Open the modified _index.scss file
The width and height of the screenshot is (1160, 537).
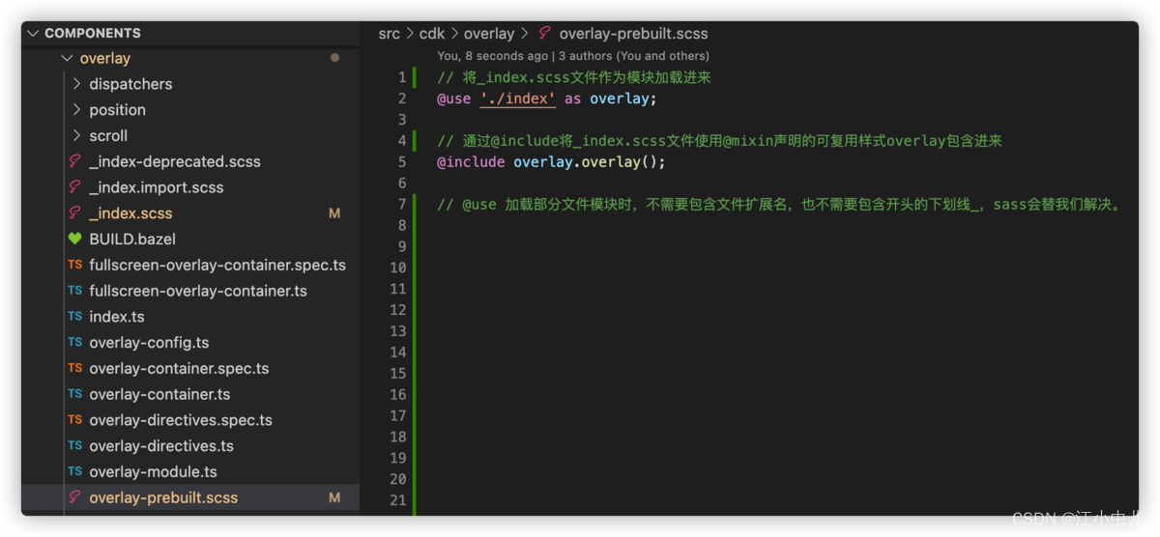130,213
